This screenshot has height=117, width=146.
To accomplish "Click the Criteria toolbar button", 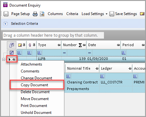I will coord(72,14).
